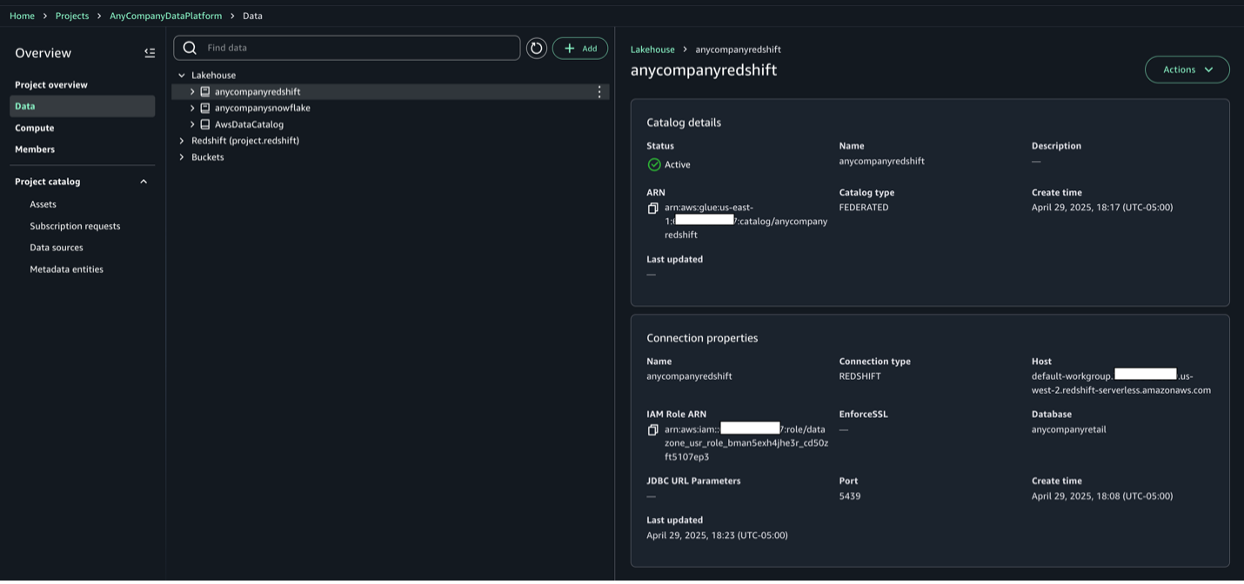This screenshot has height=584, width=1244.
Task: Click the refresh data icon
Action: [x=537, y=49]
